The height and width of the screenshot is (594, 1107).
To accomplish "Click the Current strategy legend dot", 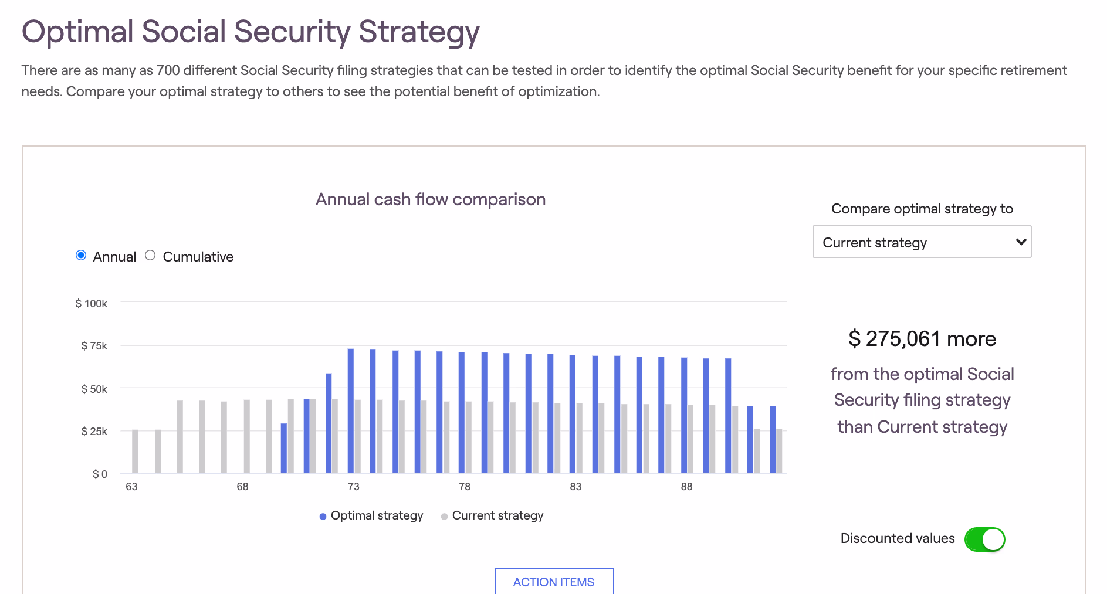I will click(444, 517).
